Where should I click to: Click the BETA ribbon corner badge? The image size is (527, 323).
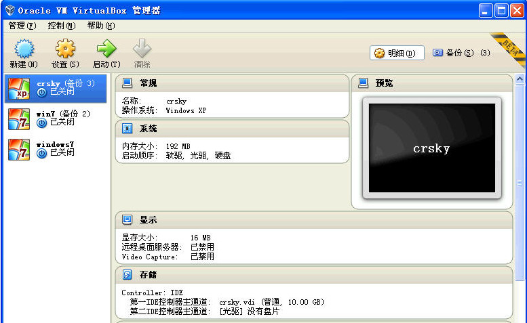(x=511, y=49)
